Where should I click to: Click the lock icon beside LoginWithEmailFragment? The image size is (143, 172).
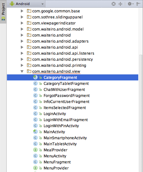point(40,120)
